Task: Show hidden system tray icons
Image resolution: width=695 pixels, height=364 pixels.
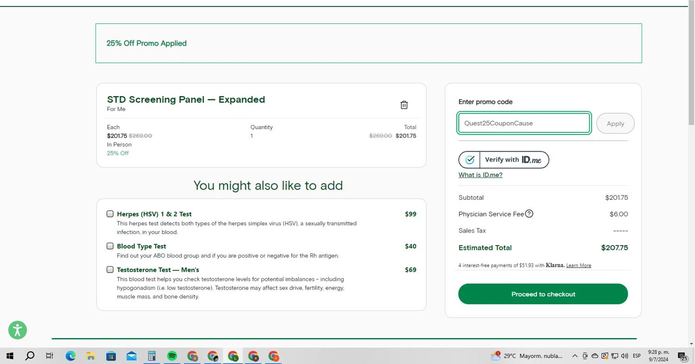Action: 575,356
